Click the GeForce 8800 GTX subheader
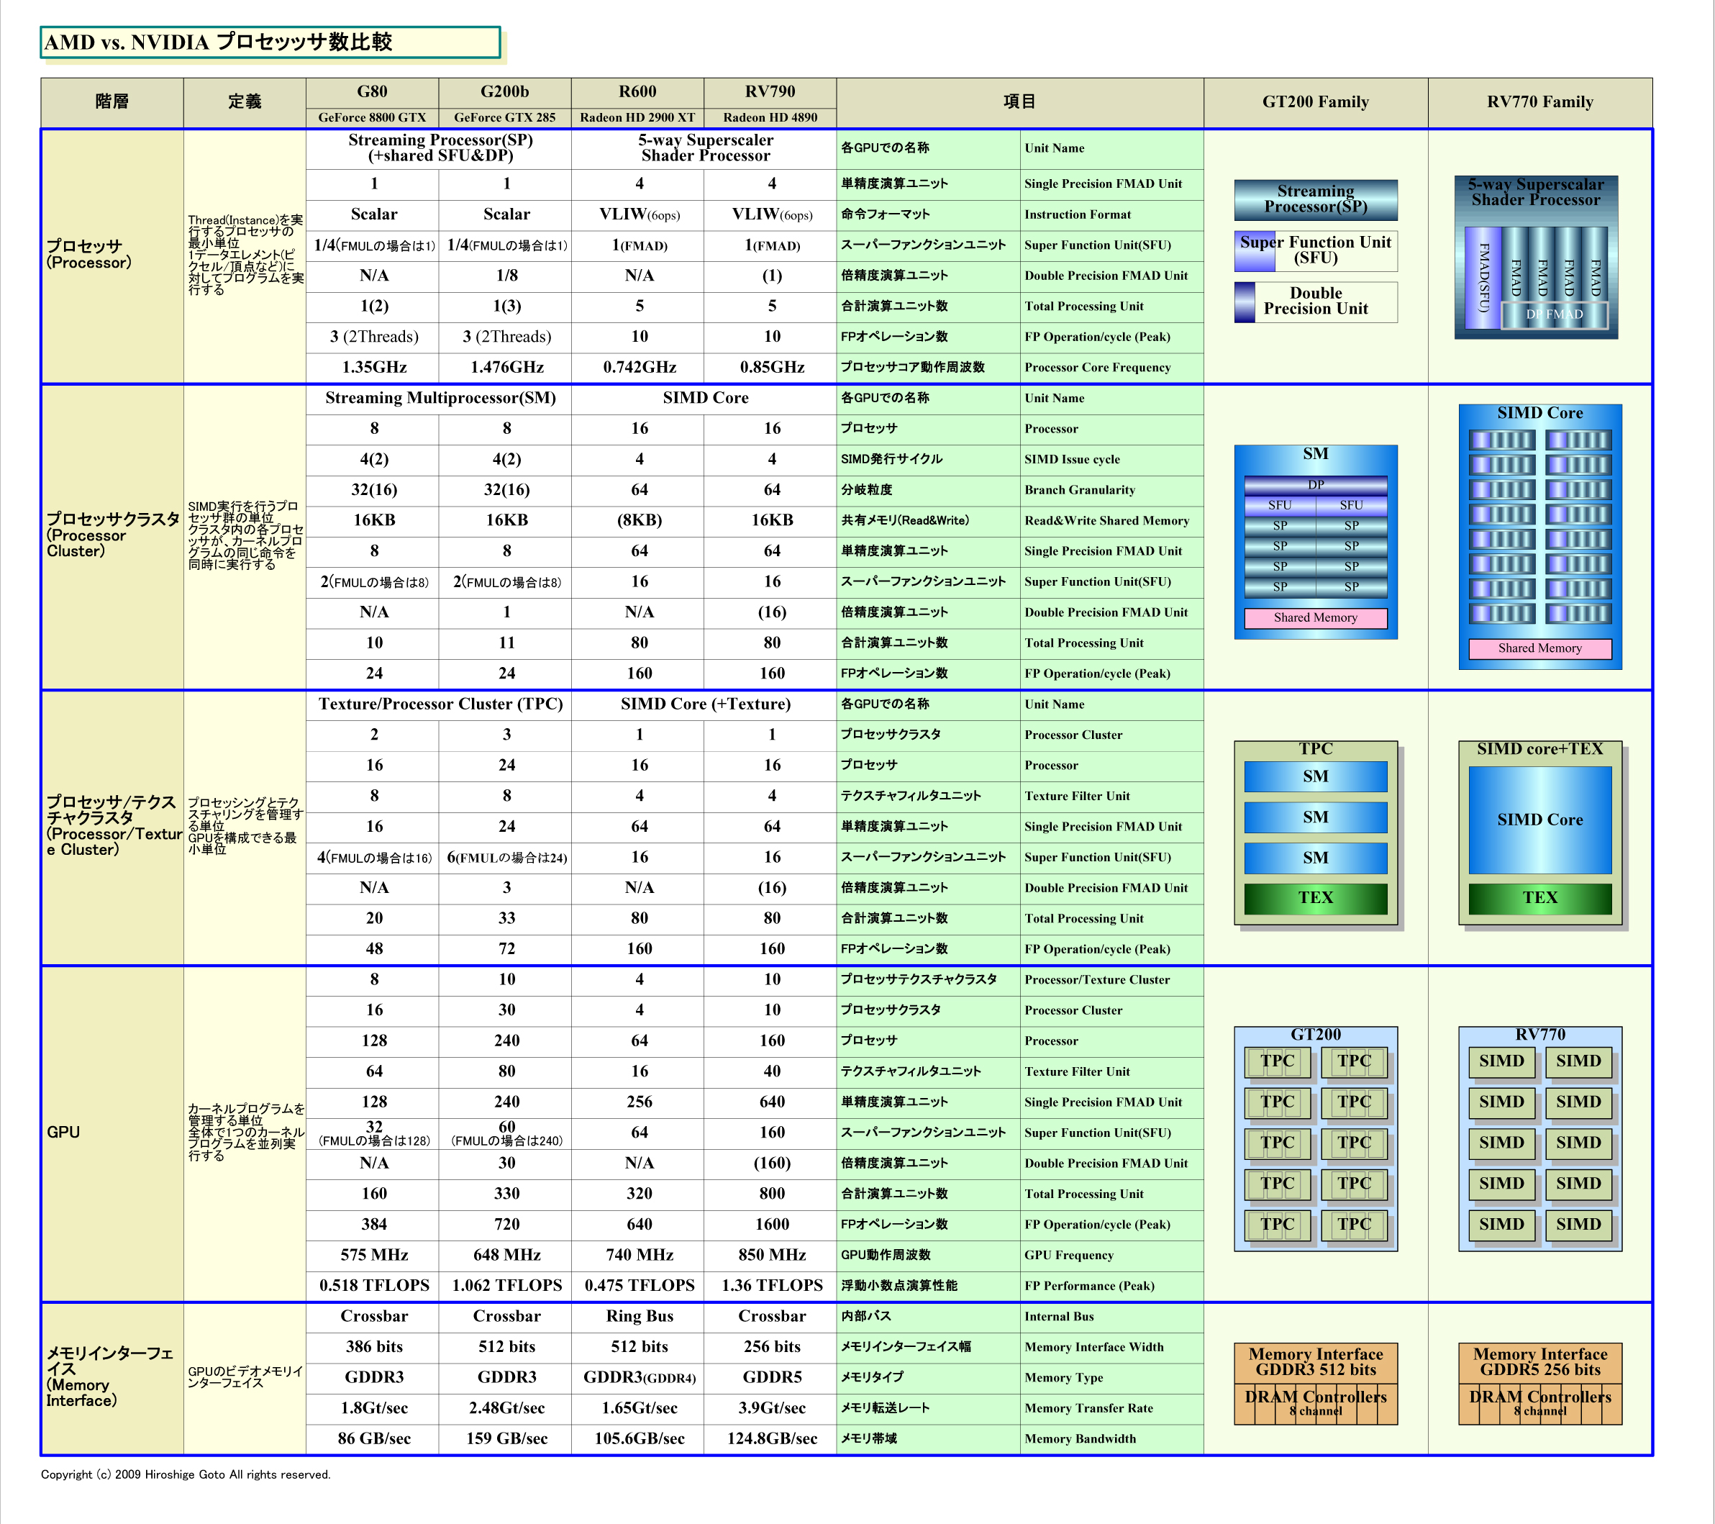 click(x=372, y=117)
